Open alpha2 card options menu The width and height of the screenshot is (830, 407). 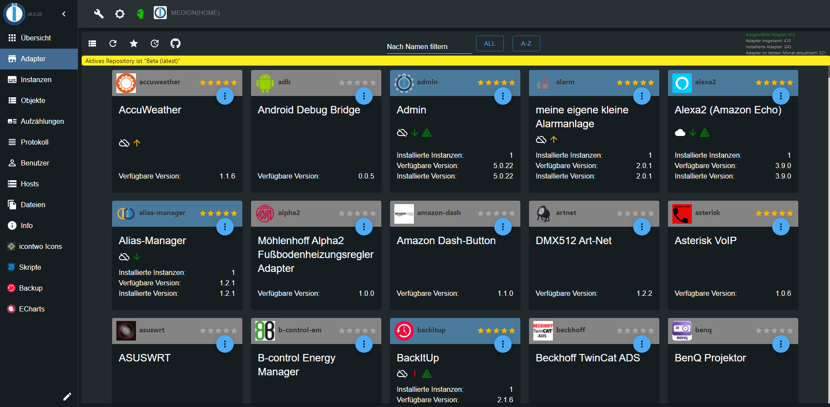[364, 227]
